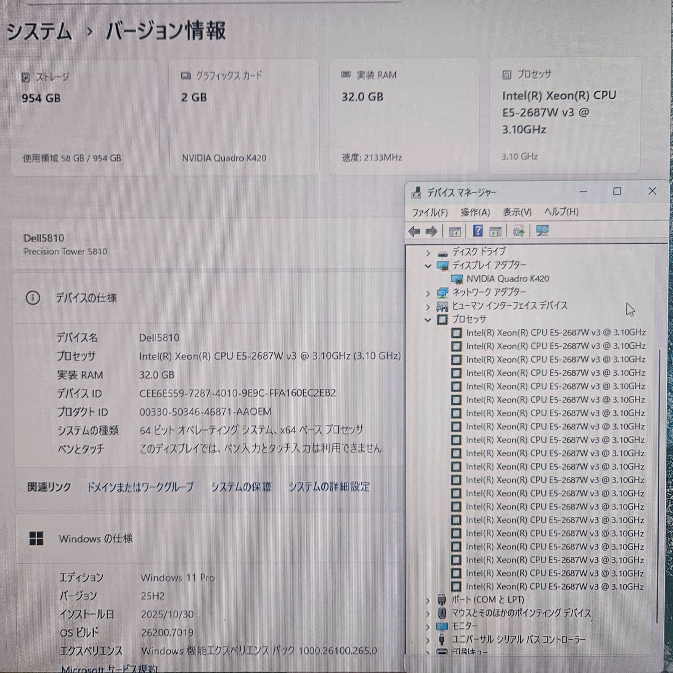Viewport: 673px width, 673px height.
Task: Click the show/hide action pane toolbar icon
Action: pos(495,231)
